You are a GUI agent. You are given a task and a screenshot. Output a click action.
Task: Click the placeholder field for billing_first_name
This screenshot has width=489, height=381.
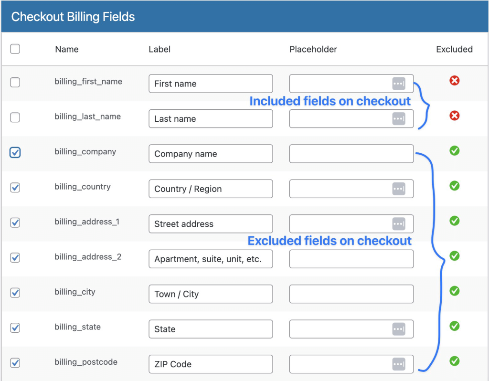351,84
